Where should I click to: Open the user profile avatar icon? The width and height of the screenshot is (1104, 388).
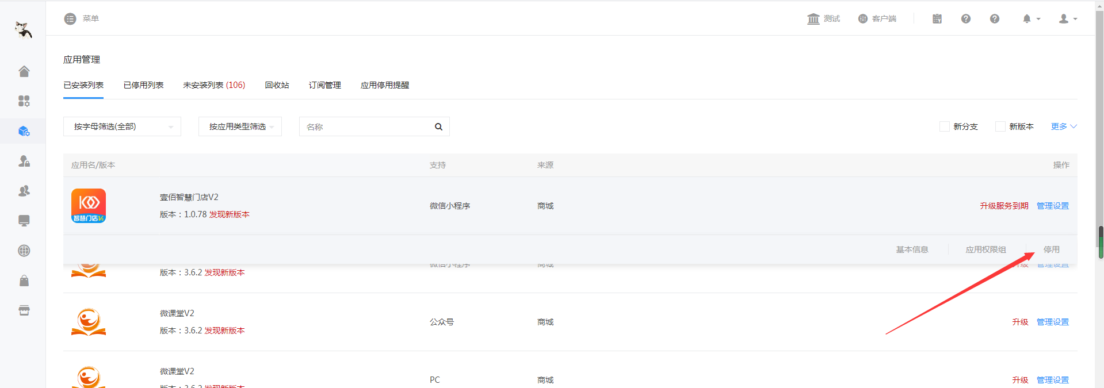pyautogui.click(x=1064, y=19)
